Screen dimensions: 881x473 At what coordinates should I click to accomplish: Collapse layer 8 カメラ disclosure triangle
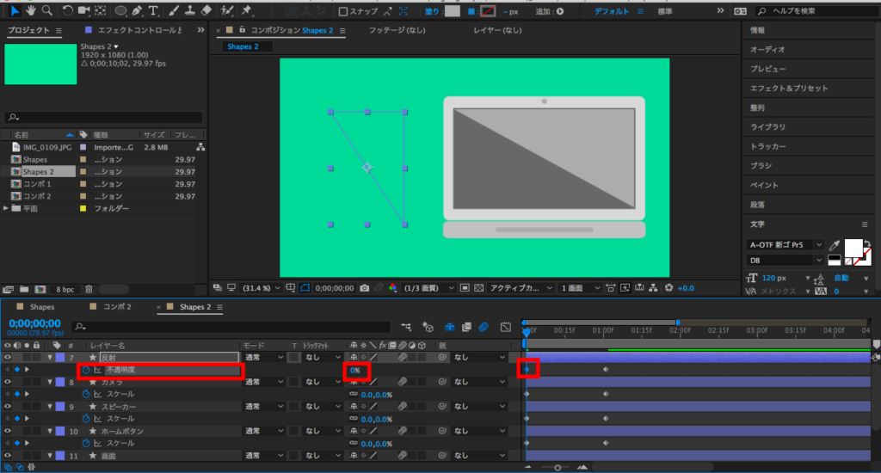click(50, 382)
